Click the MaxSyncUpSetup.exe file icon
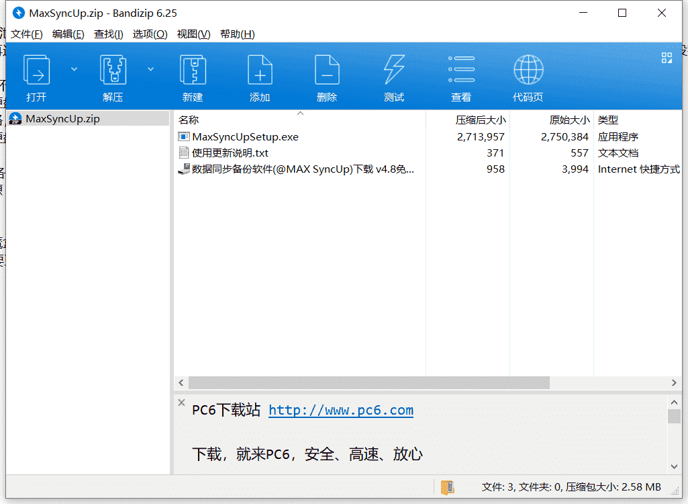688x504 pixels. point(184,136)
